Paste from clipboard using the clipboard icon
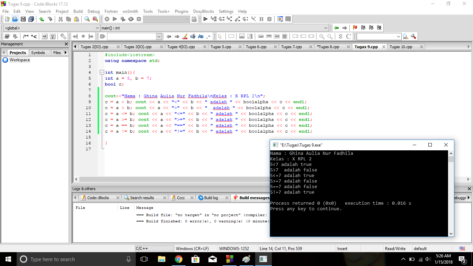The height and width of the screenshot is (266, 473). 77,19
